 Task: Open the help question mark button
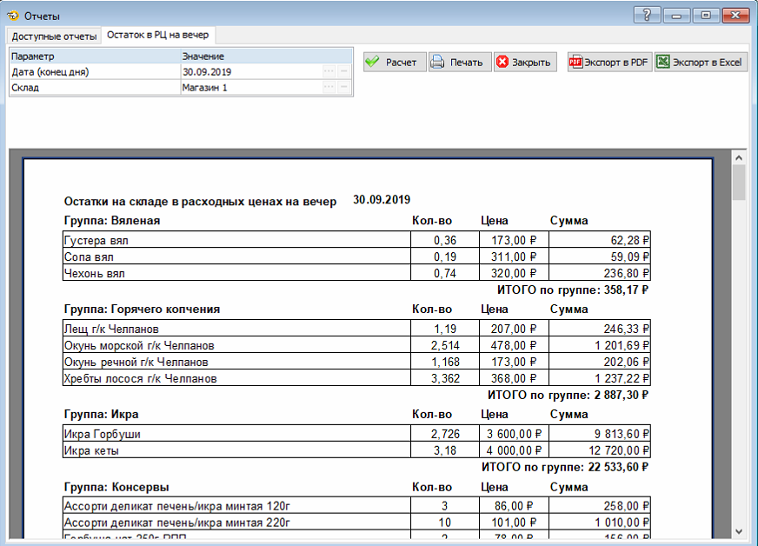coord(647,15)
